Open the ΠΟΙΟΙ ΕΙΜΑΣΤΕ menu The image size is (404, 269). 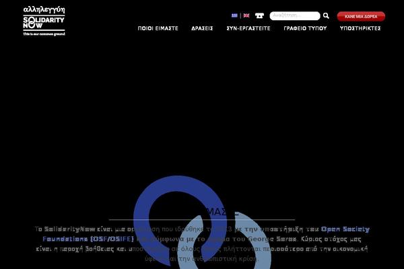click(x=158, y=28)
